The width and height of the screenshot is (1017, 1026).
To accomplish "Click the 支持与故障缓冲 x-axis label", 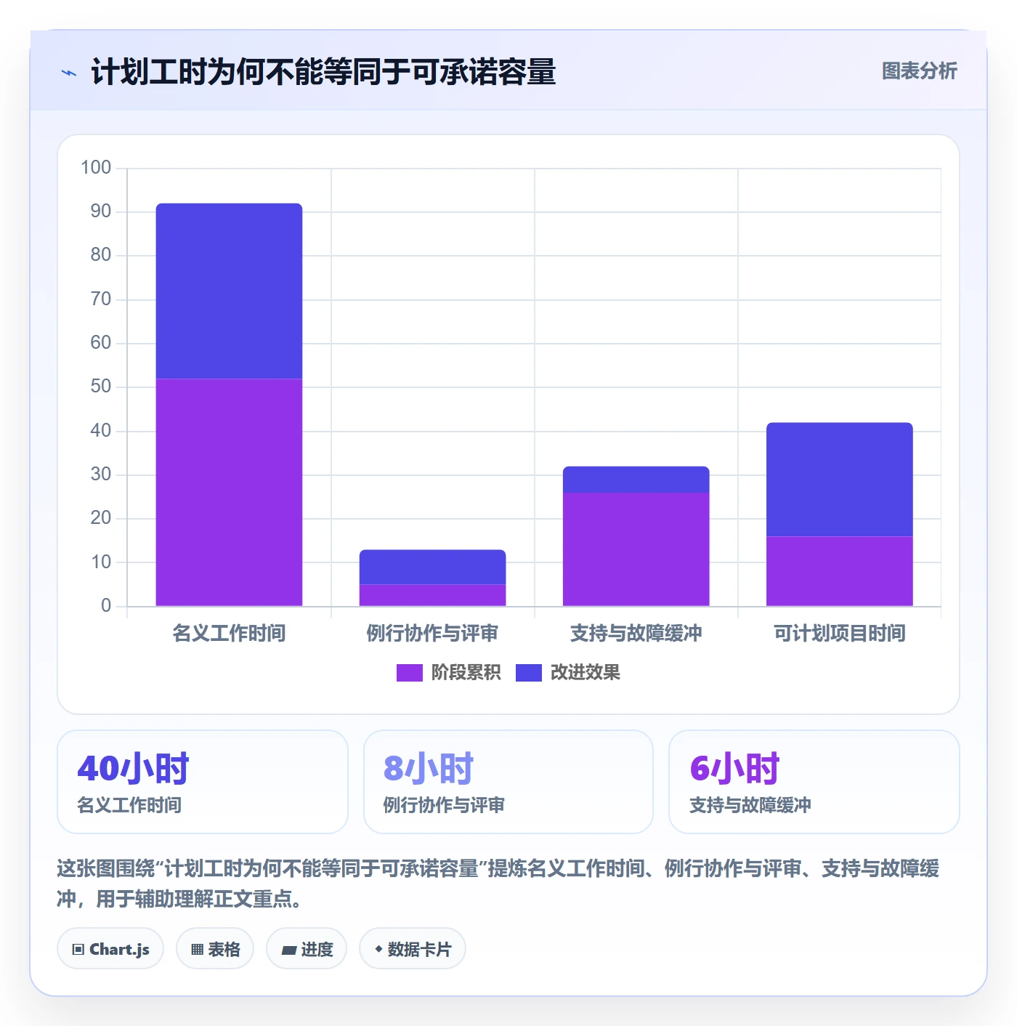I will pyautogui.click(x=636, y=633).
